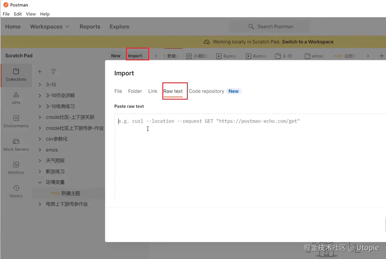Expand the emos collection

[x=40, y=150]
